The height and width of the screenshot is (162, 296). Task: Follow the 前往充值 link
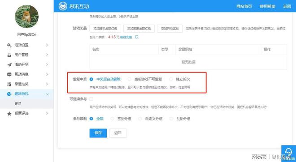point(126,37)
